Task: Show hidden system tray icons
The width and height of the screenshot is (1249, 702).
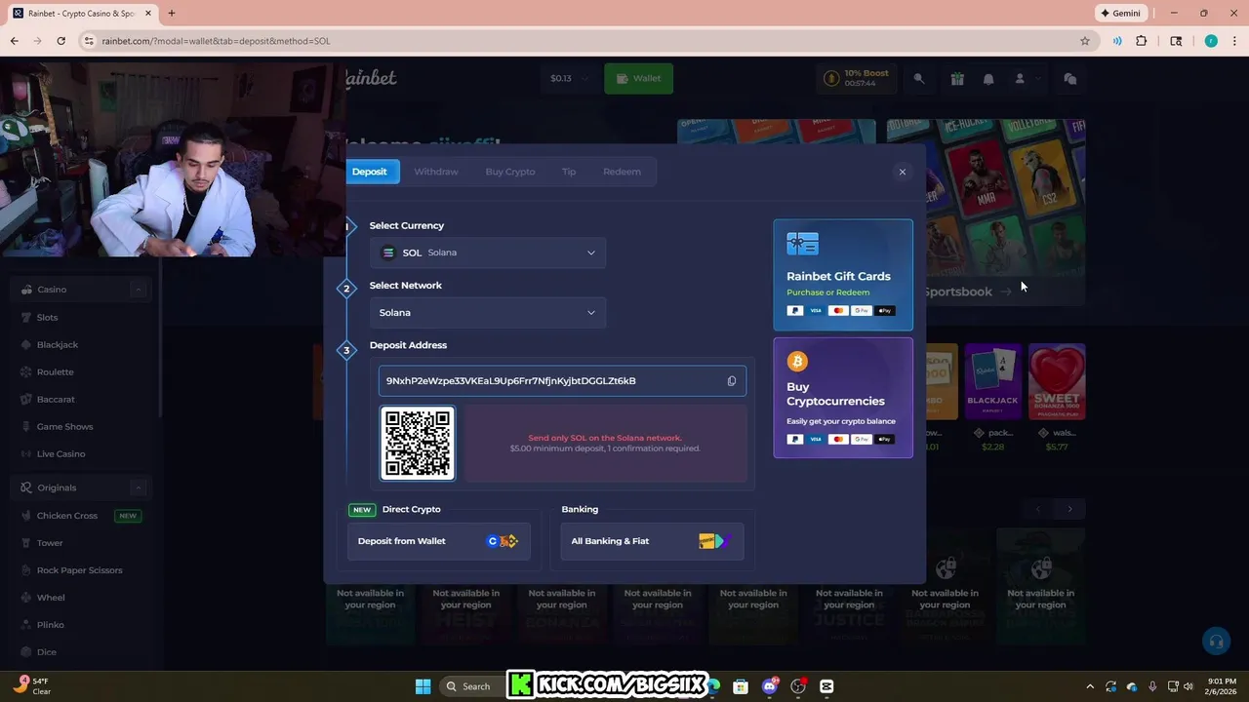Action: pos(1089,686)
